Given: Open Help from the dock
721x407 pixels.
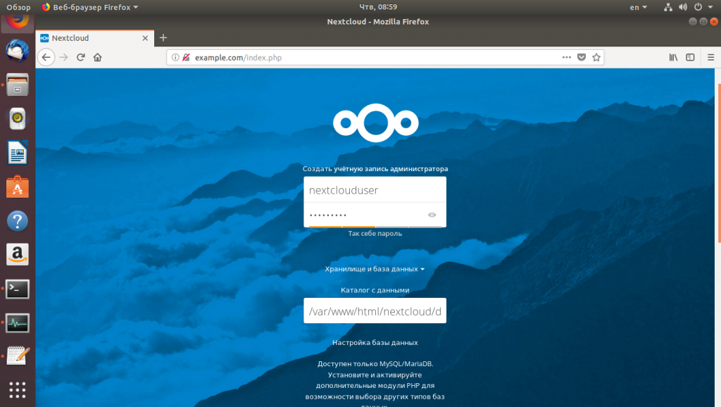Looking at the screenshot, I should pyautogui.click(x=18, y=220).
